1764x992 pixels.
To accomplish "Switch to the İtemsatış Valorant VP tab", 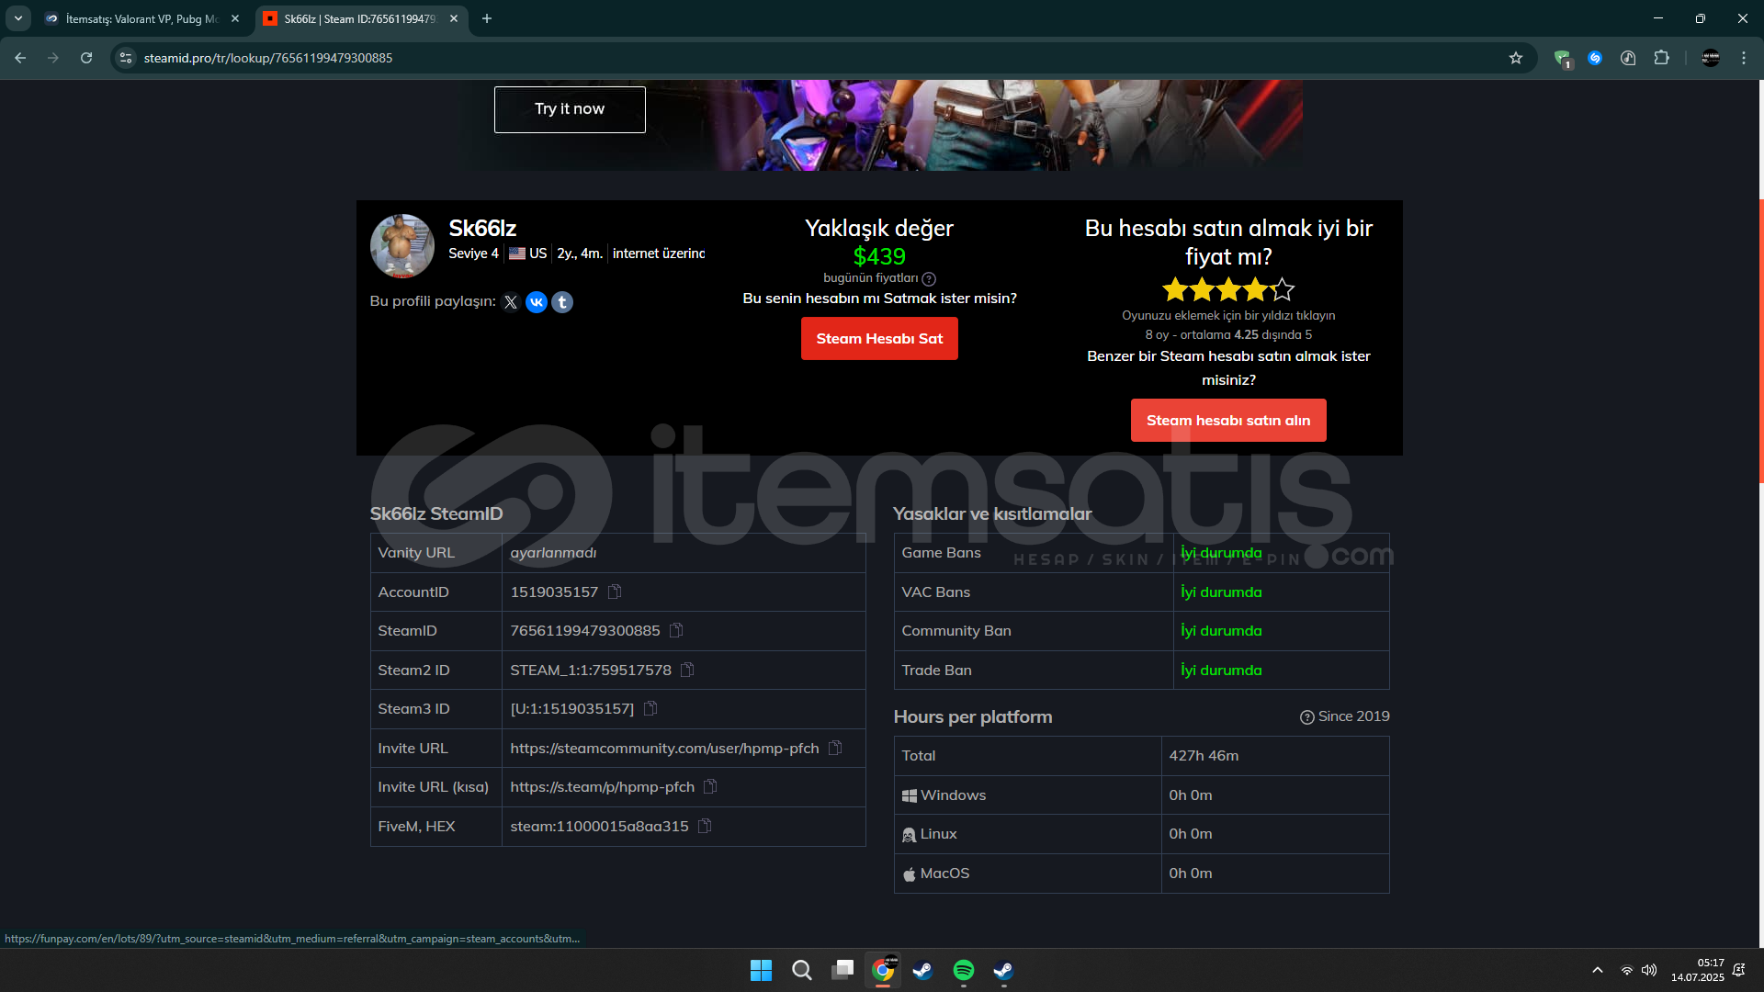I will [x=142, y=18].
